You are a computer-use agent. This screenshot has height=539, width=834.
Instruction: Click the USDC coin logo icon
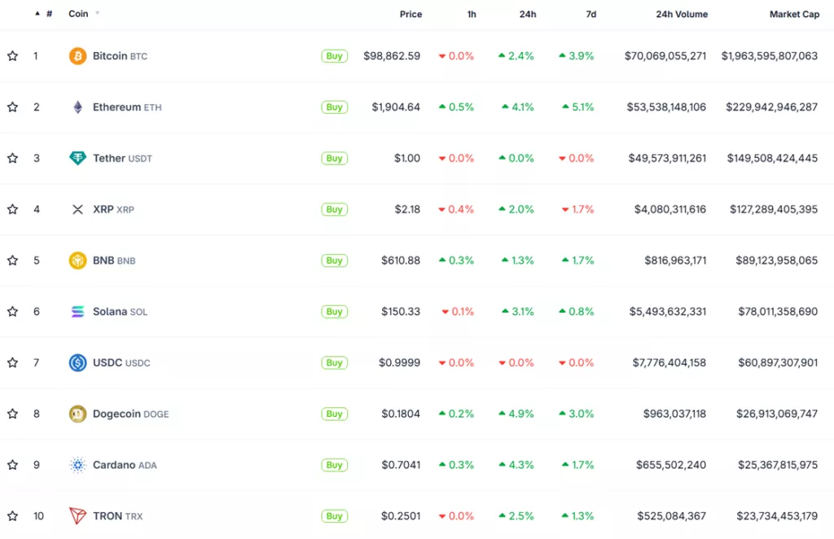point(77,363)
